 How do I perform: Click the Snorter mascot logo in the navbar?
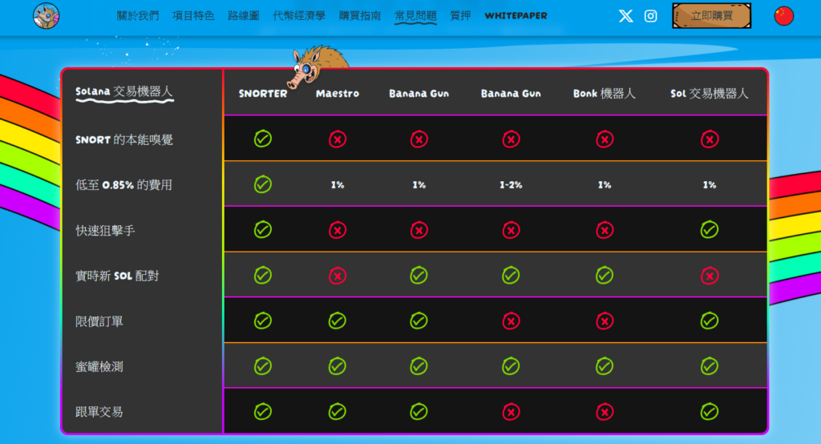tap(46, 16)
